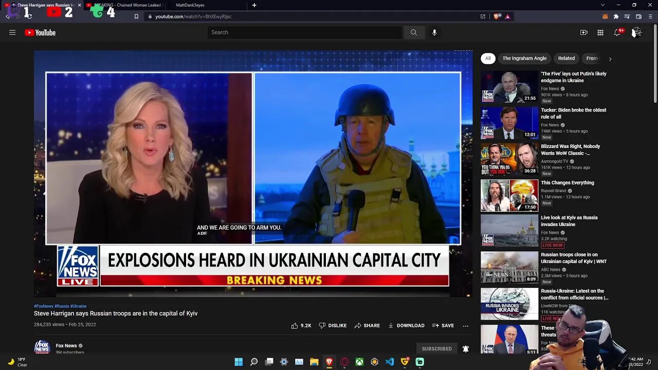This screenshot has width=658, height=370.
Task: Open the YouTube hamburger guide menu
Action: 12,32
